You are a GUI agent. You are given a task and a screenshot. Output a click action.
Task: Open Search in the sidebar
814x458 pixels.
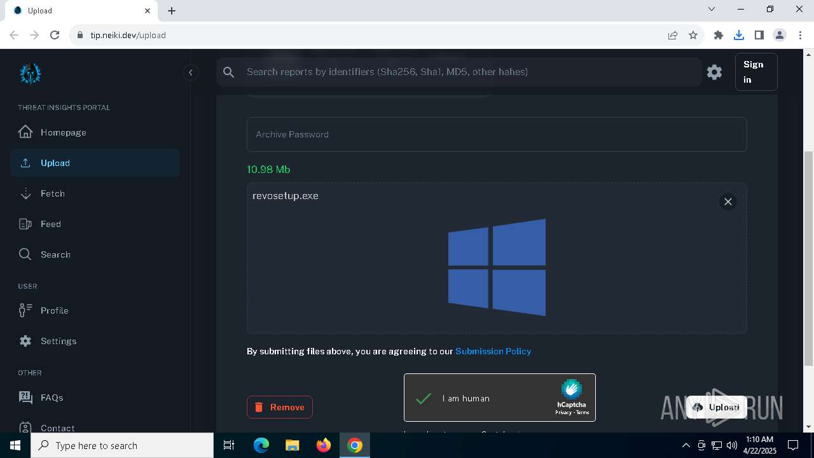point(95,254)
